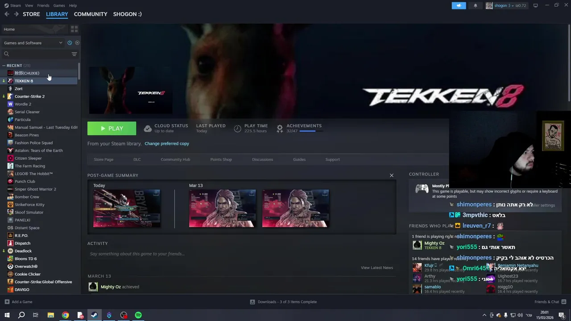Screen dimensions: 571x321
Task: Select Zort in the library list
Action: (x=39, y=89)
